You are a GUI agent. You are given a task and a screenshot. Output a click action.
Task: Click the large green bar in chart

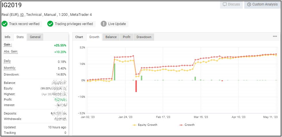click(x=114, y=72)
